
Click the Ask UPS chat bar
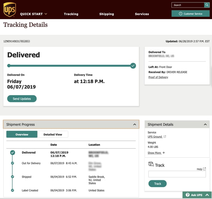[x=197, y=195]
